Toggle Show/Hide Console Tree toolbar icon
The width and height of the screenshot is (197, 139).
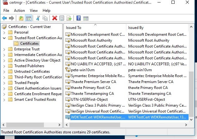point(28,18)
